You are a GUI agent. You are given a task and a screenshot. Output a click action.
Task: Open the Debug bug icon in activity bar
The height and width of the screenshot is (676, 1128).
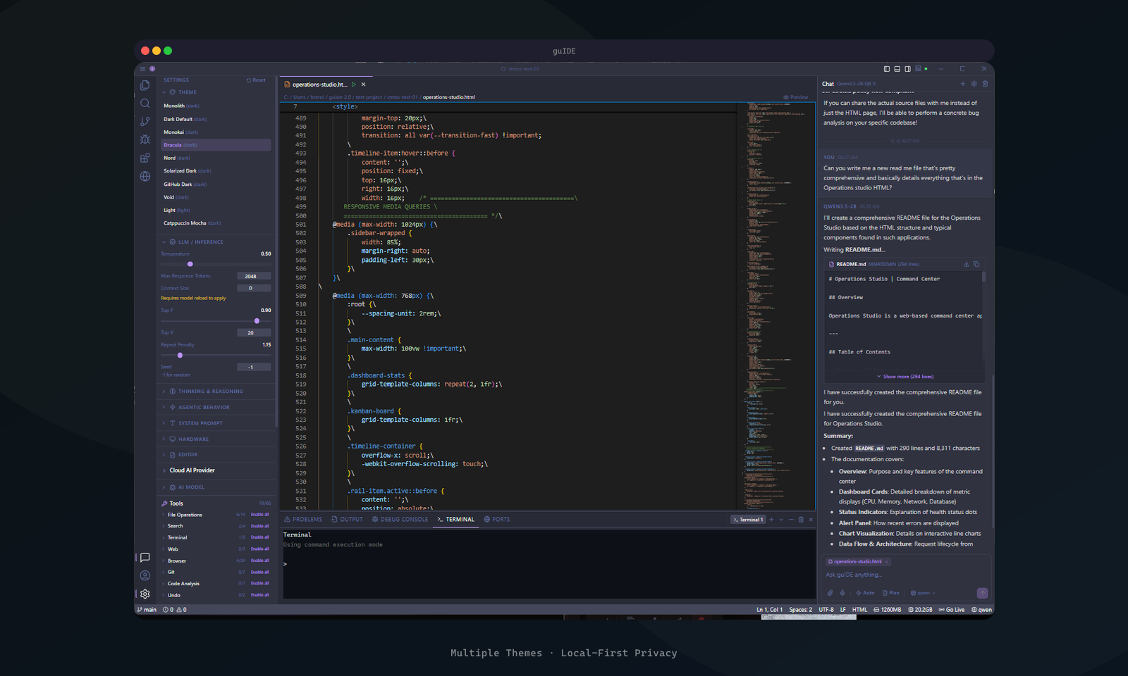pyautogui.click(x=145, y=140)
